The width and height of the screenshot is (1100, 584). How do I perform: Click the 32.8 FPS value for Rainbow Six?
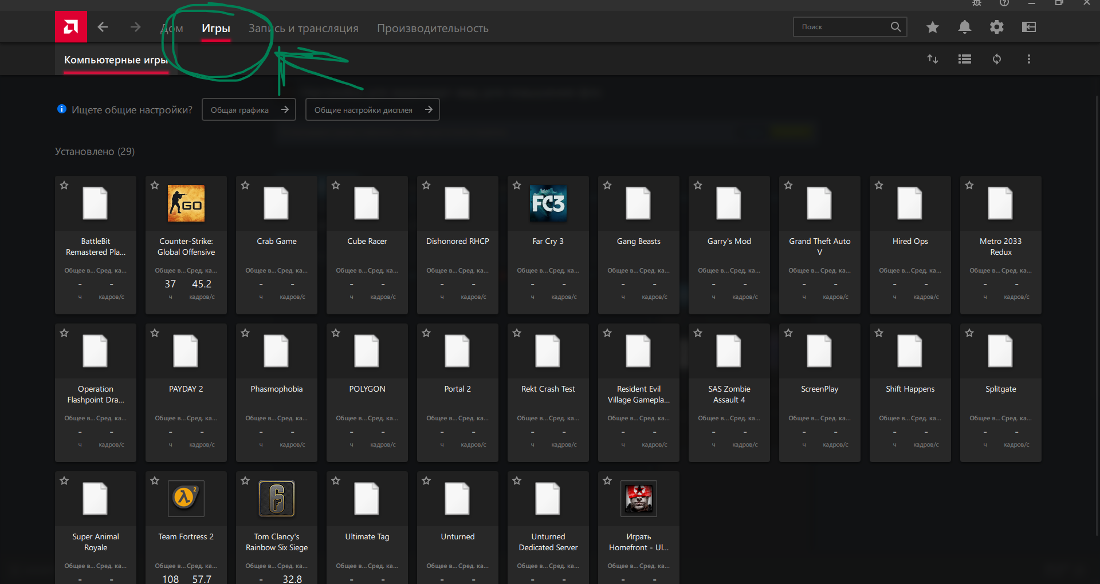(x=292, y=579)
